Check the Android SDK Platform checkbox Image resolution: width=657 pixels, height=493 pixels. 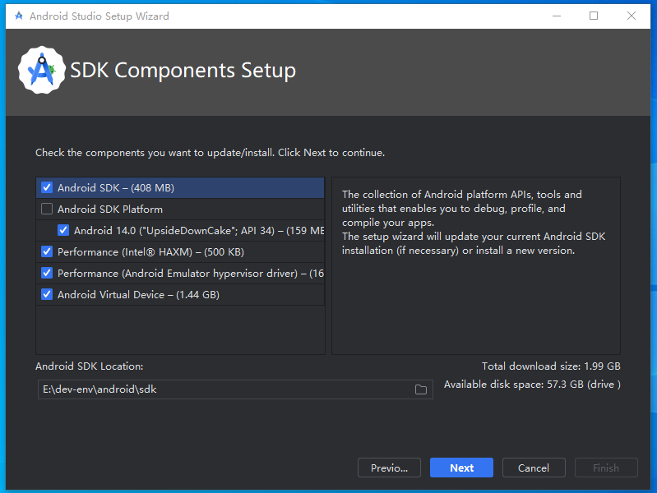[x=47, y=209]
